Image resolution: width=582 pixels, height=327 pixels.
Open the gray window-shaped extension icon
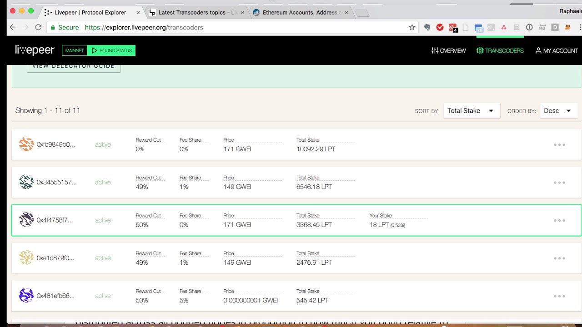(x=517, y=27)
